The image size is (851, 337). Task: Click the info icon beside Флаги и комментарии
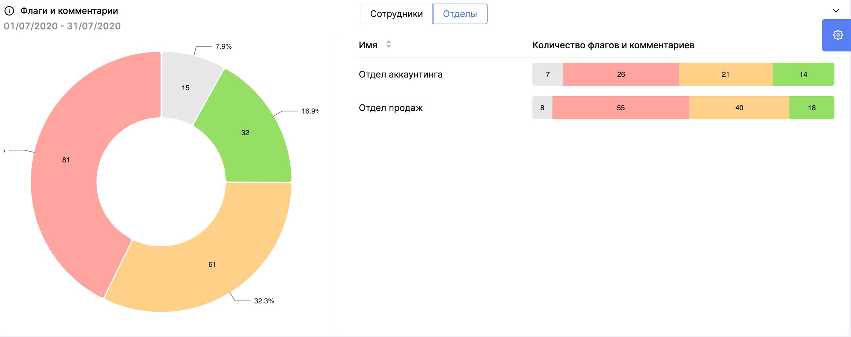pos(9,11)
